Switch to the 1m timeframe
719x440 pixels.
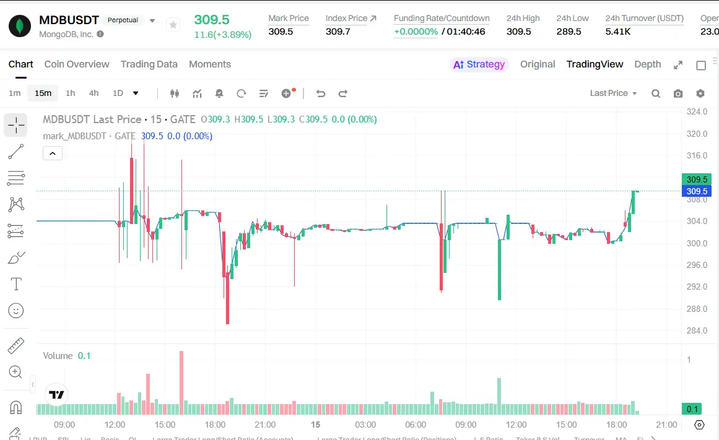15,93
